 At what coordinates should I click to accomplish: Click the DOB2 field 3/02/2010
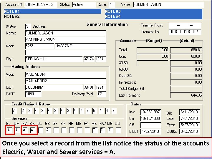click(190, 132)
